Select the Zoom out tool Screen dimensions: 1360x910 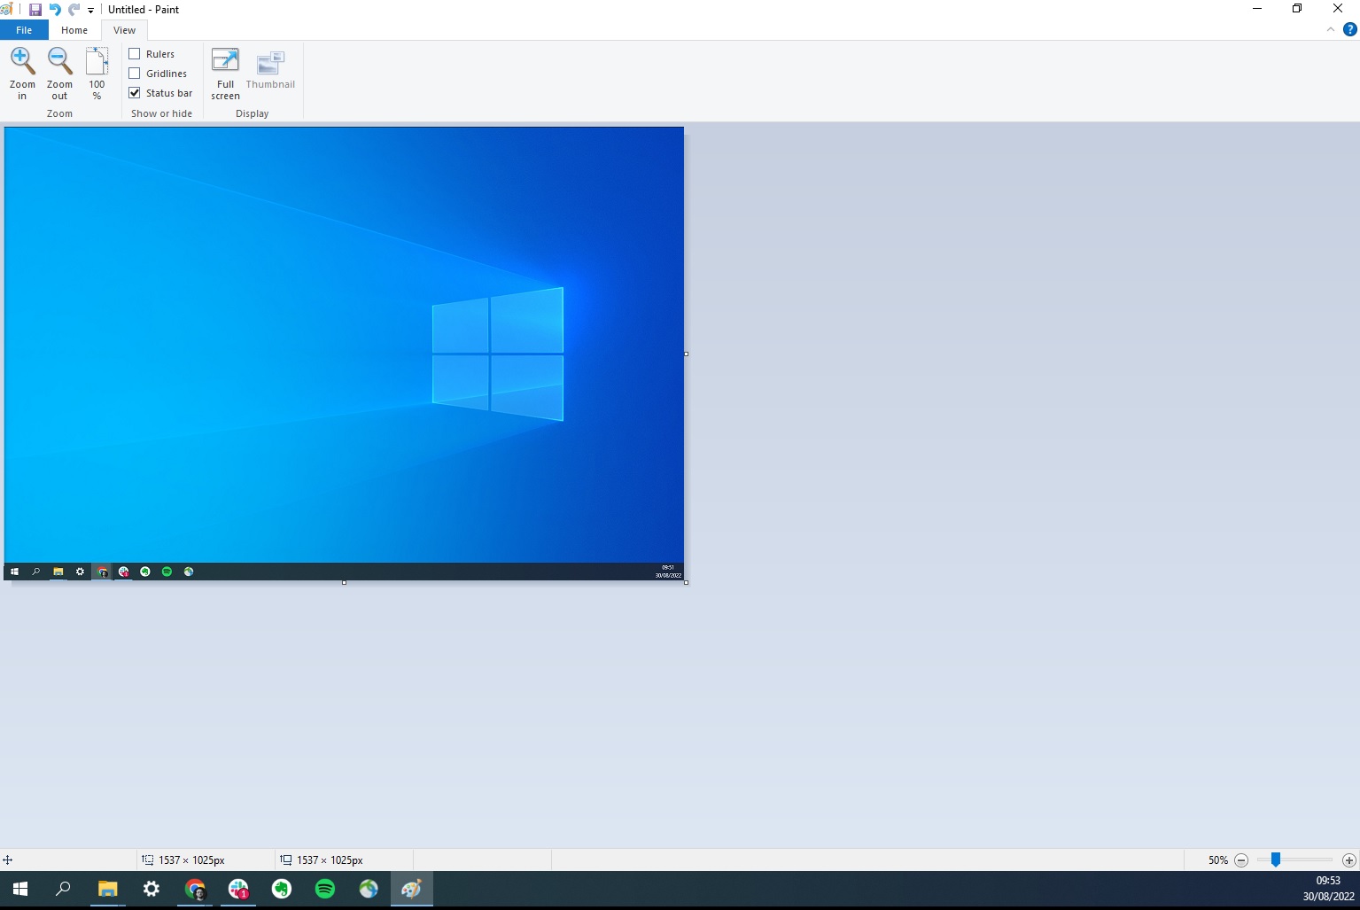click(59, 71)
